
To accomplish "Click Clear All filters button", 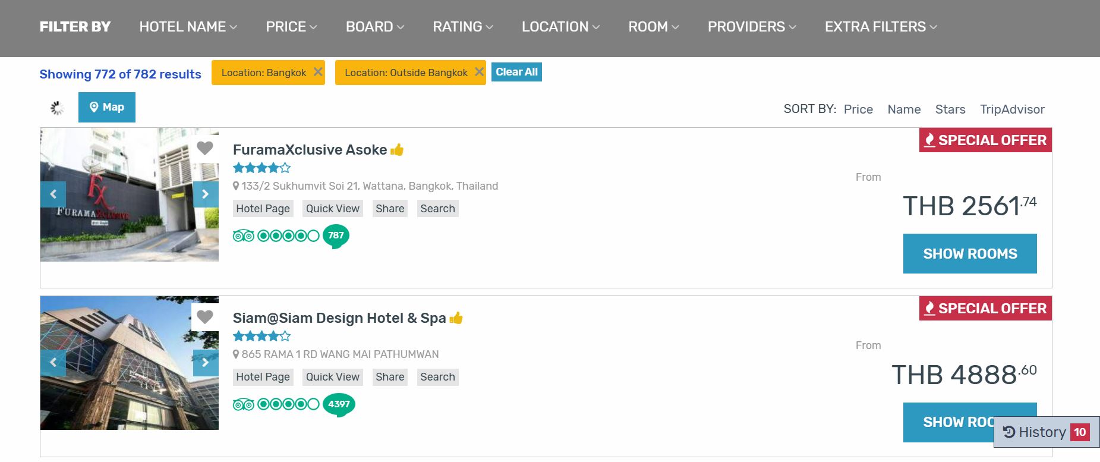I will [516, 72].
